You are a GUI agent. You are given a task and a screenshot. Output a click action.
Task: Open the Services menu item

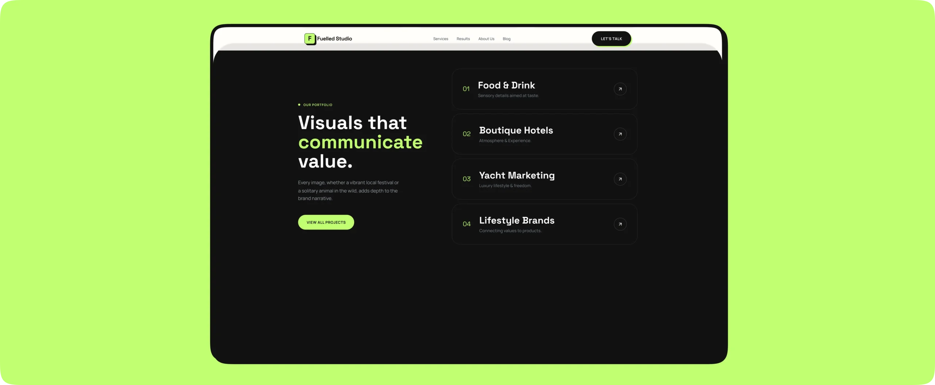[440, 39]
